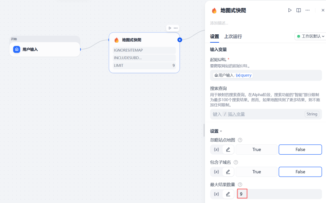Switch 忽略站点地图 to variable mode {x}

pyautogui.click(x=216, y=150)
